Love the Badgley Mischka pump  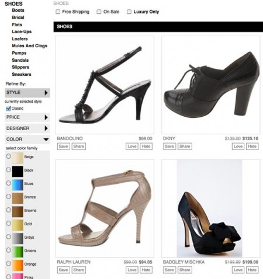click(238, 270)
